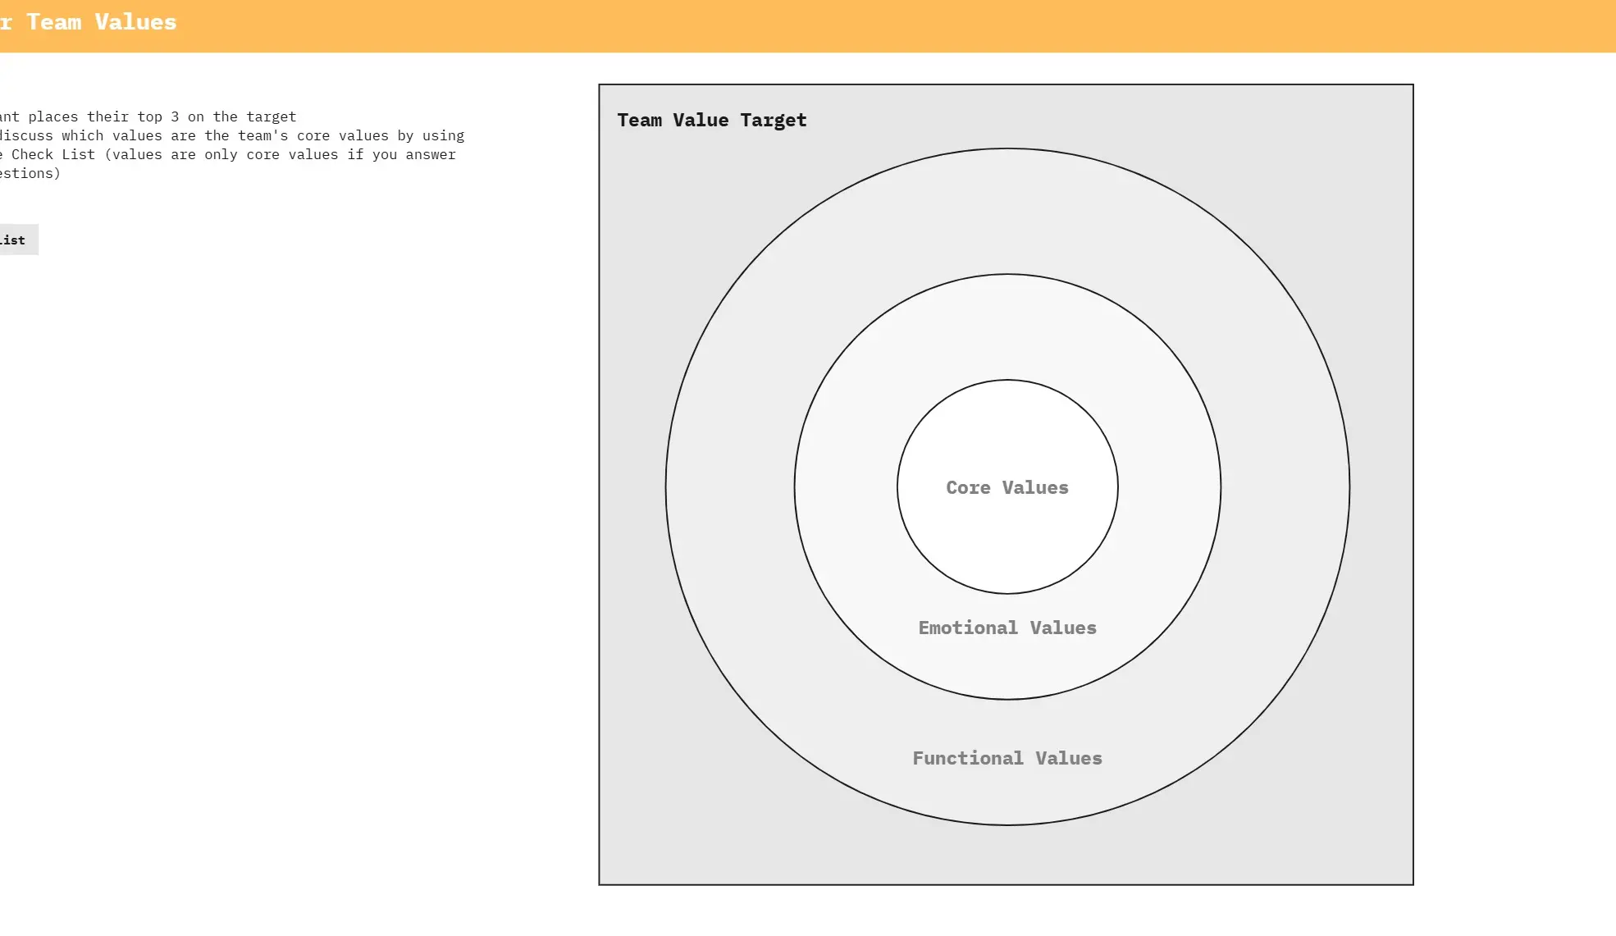Click the 'Check List' words in instruction text
1616x936 pixels.
52,155
